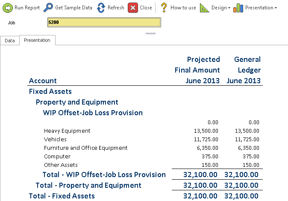288x201 pixels.
Task: Click the Furniture and Office Equipment row
Action: [85, 148]
